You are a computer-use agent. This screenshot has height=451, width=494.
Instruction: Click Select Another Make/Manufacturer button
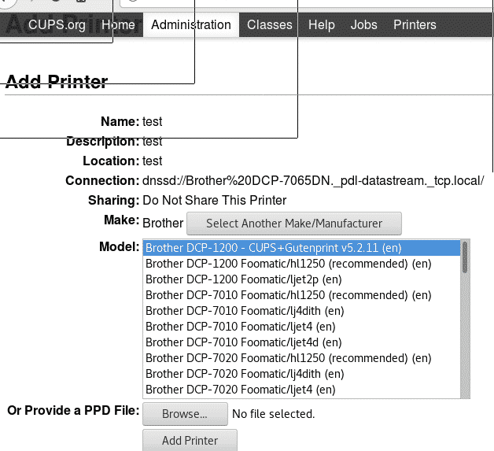click(294, 224)
